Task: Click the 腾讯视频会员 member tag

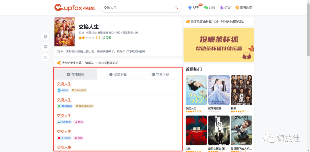Action: tap(84, 106)
